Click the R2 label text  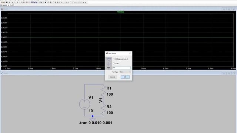point(109,107)
